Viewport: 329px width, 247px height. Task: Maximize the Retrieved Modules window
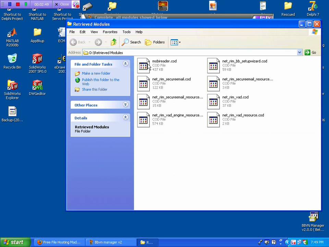(x=309, y=24)
